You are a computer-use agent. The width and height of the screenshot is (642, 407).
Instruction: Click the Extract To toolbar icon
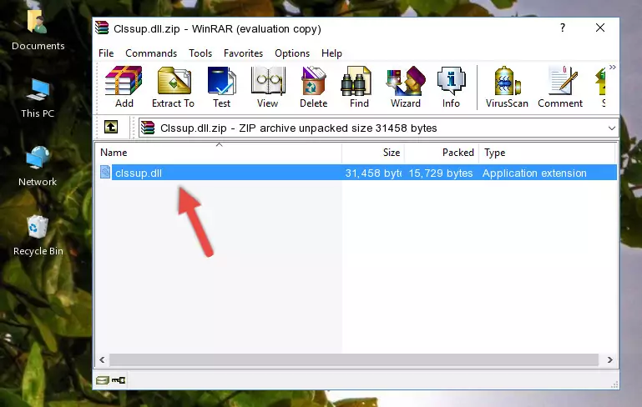(x=173, y=87)
